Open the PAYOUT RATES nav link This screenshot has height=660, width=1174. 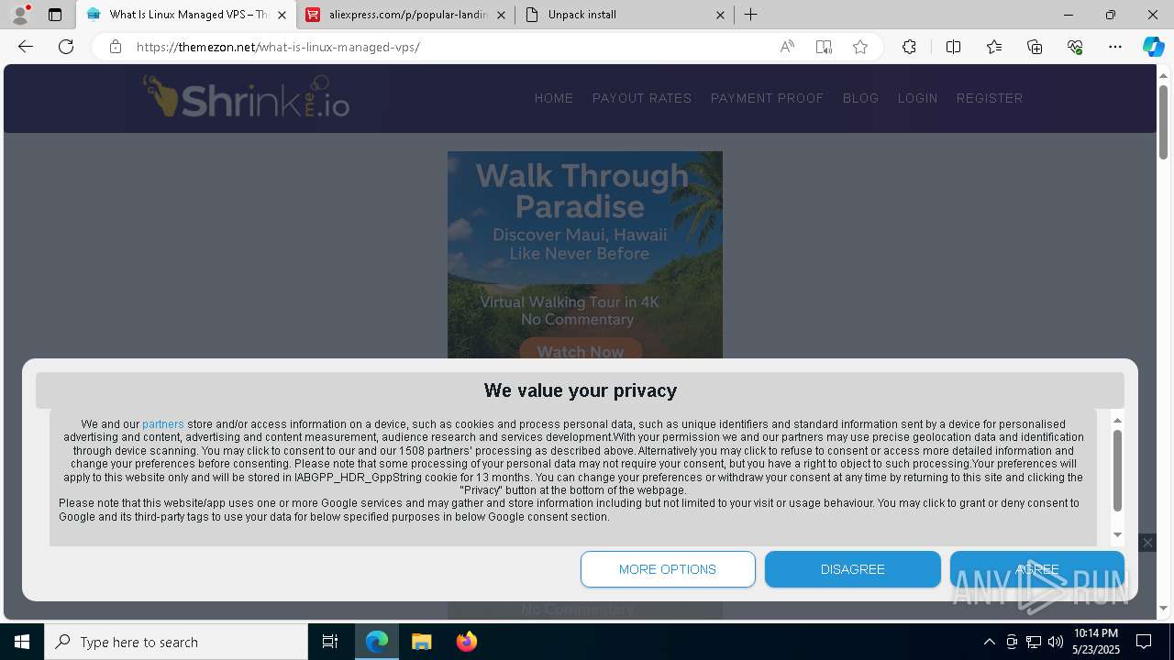(642, 98)
